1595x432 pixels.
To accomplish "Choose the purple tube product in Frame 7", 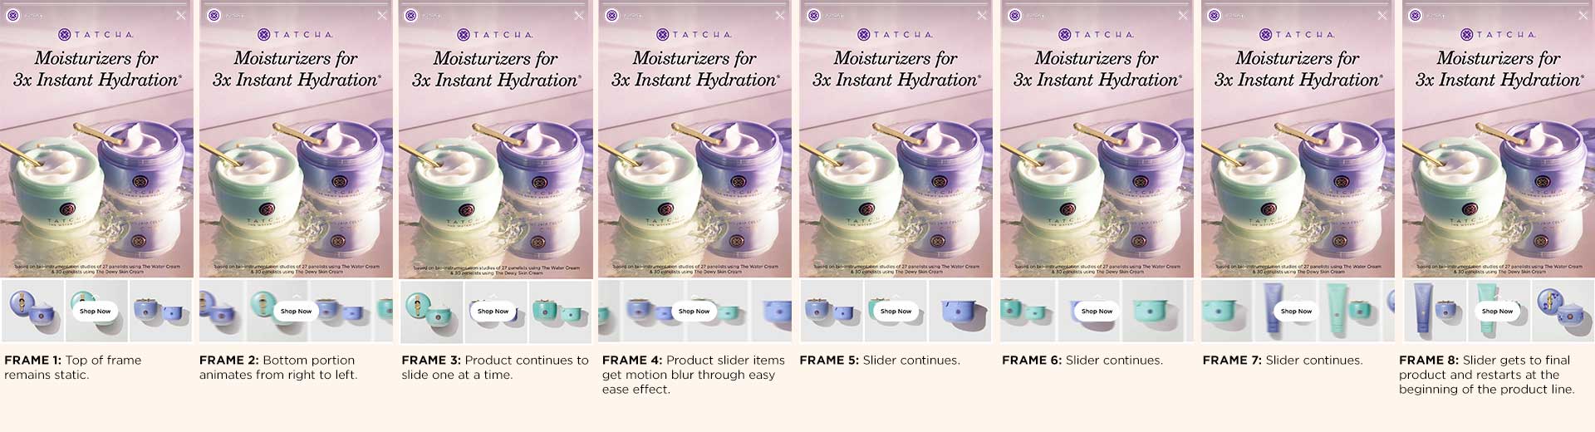I will (x=1273, y=309).
